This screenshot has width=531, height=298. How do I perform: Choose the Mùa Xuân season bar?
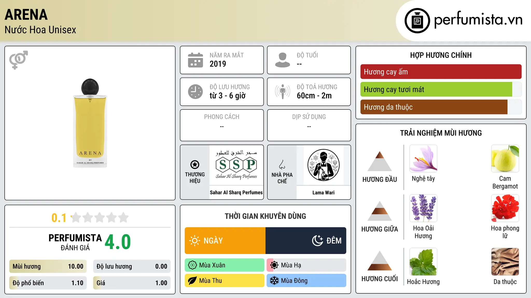(x=225, y=265)
